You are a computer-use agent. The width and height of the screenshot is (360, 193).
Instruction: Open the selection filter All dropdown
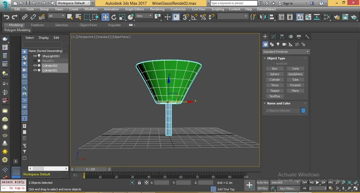[57, 16]
